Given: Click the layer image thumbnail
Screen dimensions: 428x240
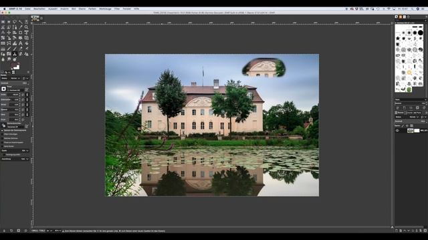Looking at the screenshot, I should [x=410, y=131].
